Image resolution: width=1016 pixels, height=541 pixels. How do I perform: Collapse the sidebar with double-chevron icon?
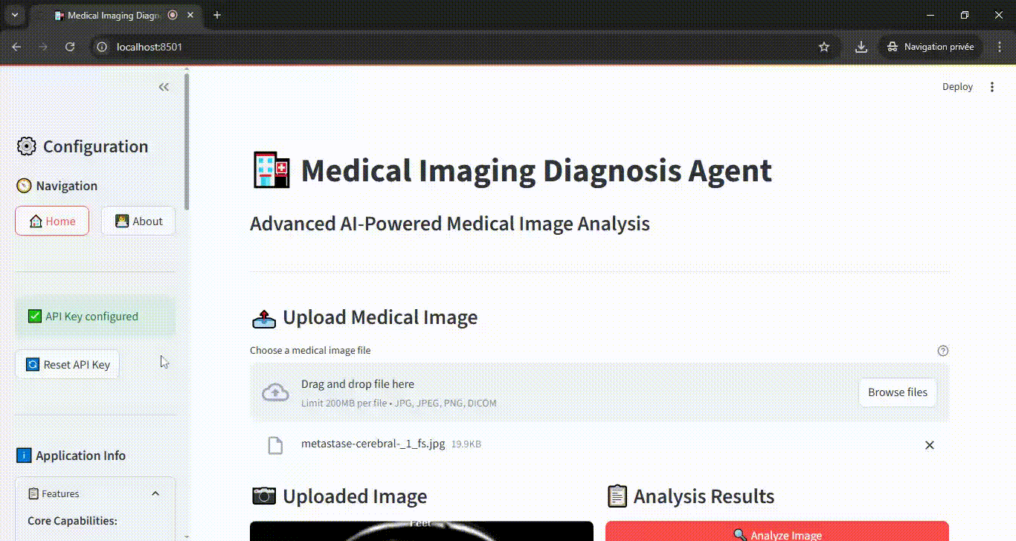164,87
